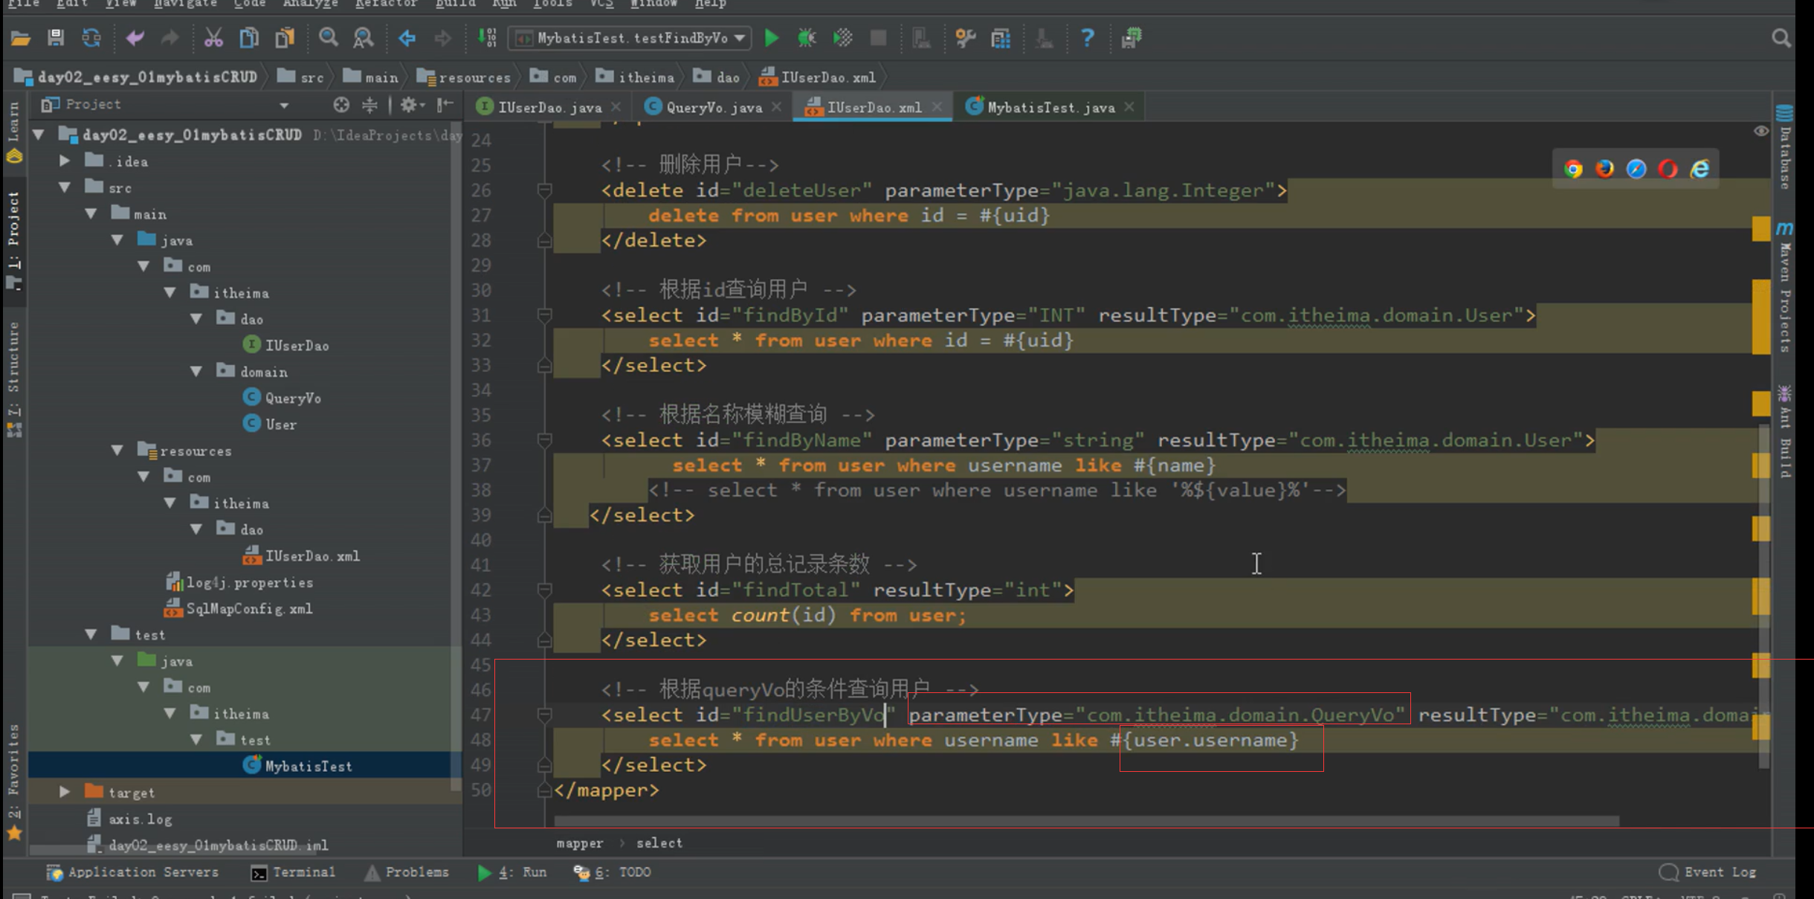Open in Firefox browser icon
Viewport: 1814px width, 899px height.
click(x=1604, y=170)
